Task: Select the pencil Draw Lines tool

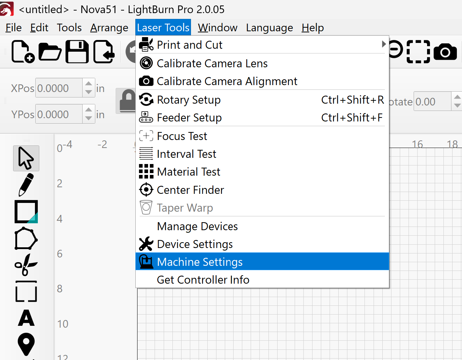Action: (26, 185)
